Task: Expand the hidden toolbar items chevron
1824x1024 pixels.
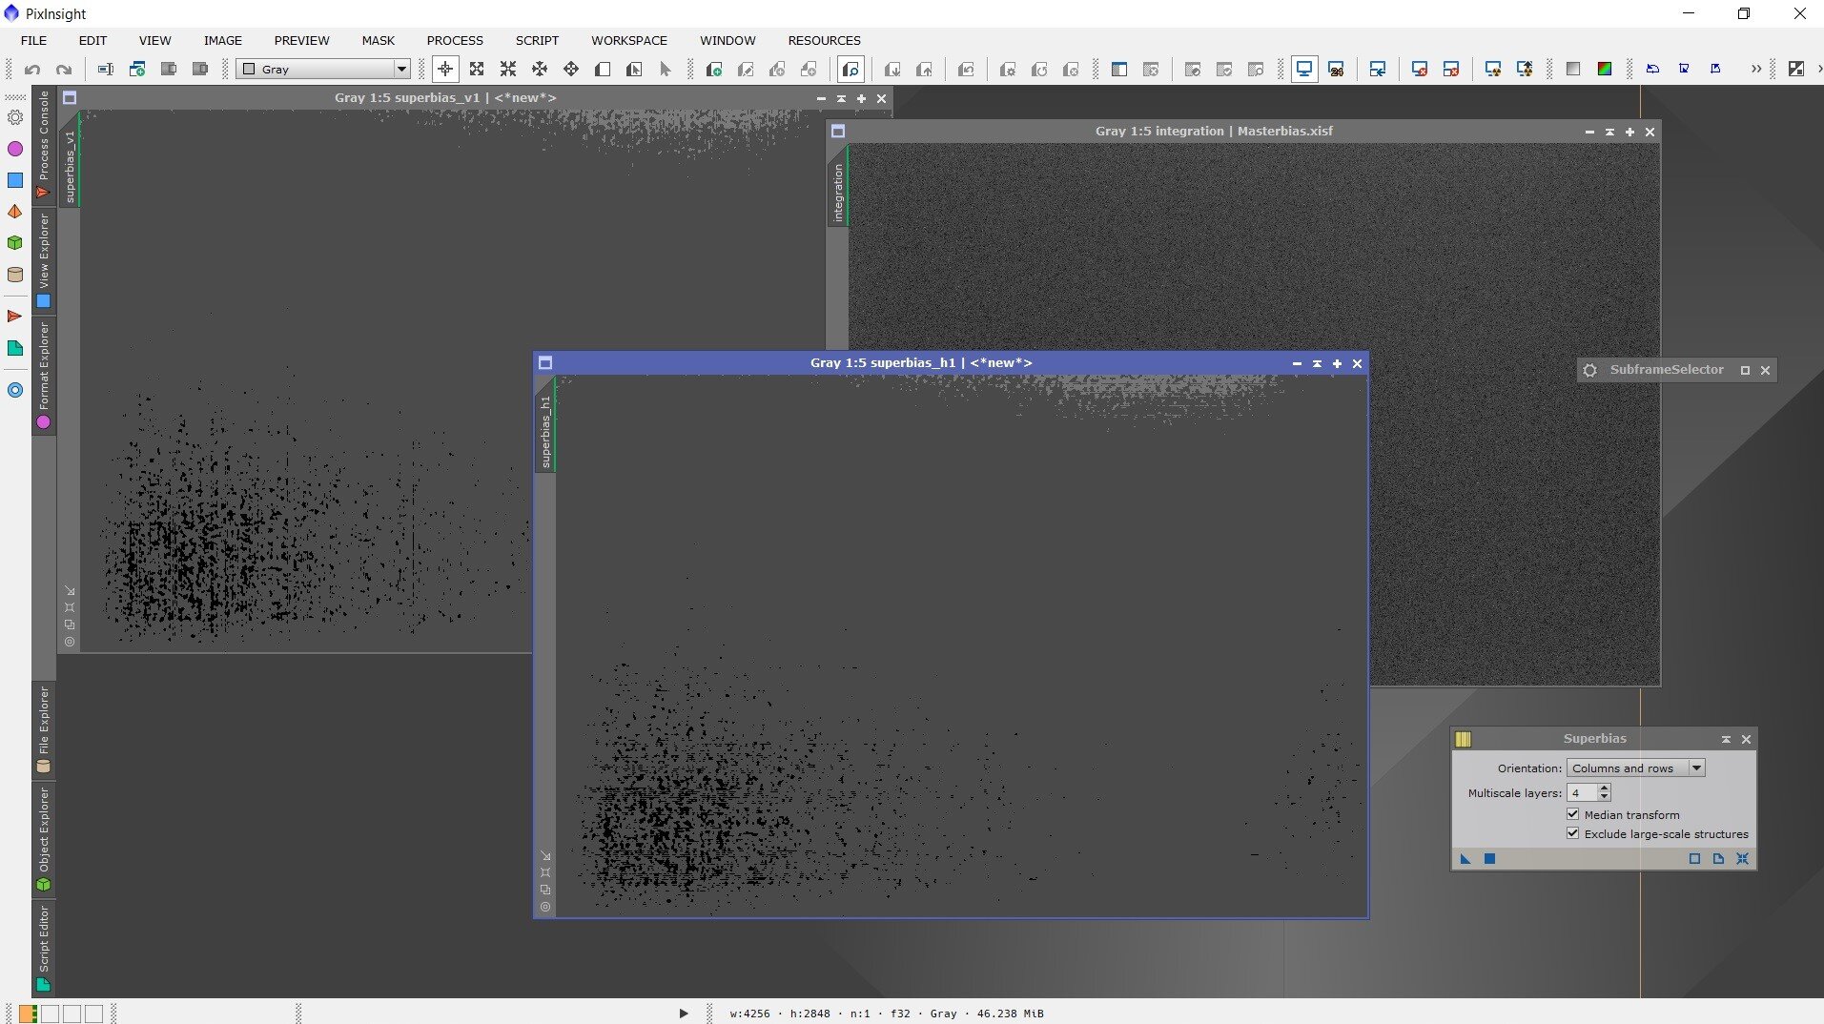Action: [1755, 69]
